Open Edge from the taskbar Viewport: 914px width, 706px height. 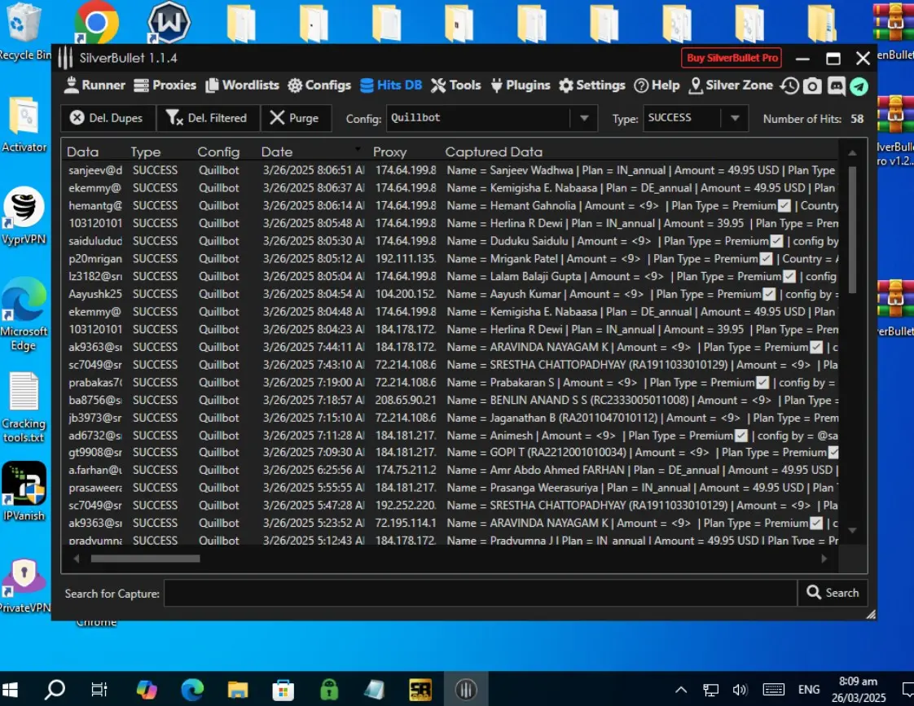pyautogui.click(x=191, y=690)
